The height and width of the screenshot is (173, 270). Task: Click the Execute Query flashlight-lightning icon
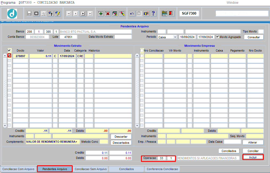pyautogui.click(x=58, y=13)
